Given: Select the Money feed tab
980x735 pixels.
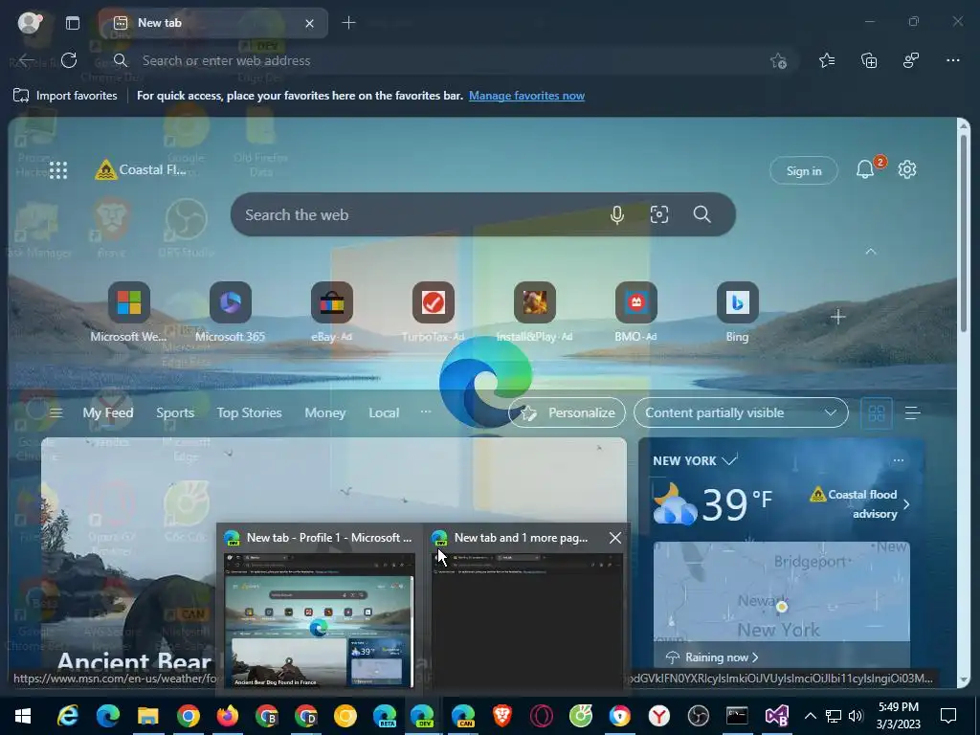Looking at the screenshot, I should point(325,413).
